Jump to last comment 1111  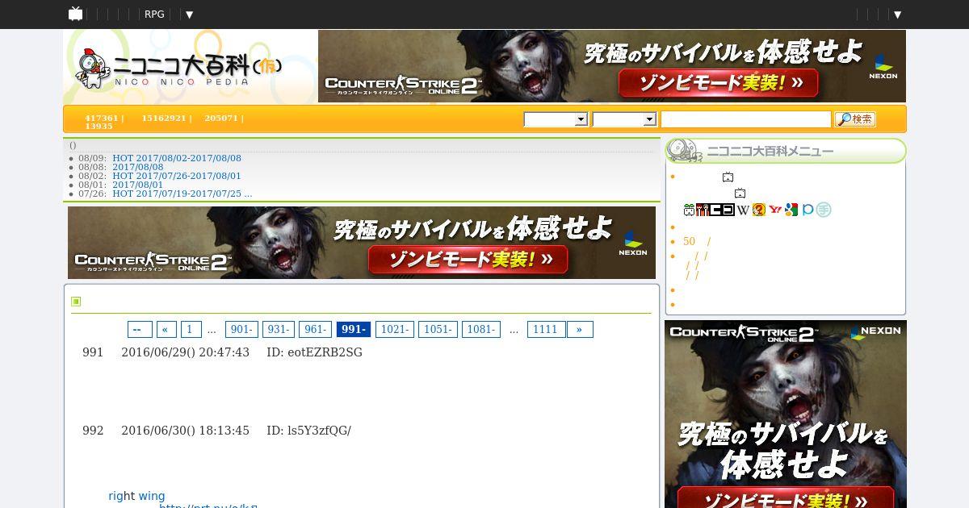pos(546,329)
